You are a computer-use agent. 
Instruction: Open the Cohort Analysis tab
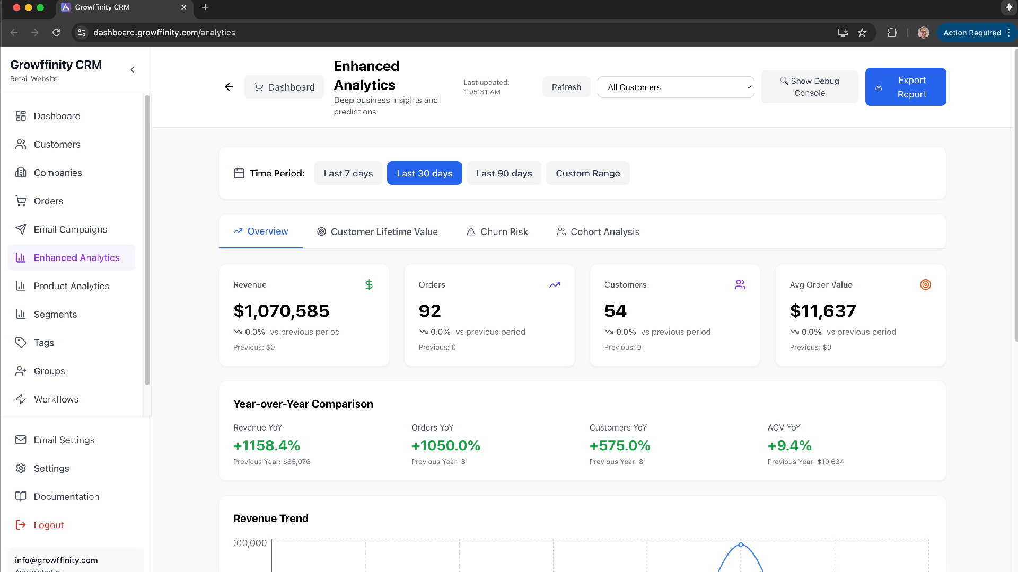pos(597,231)
